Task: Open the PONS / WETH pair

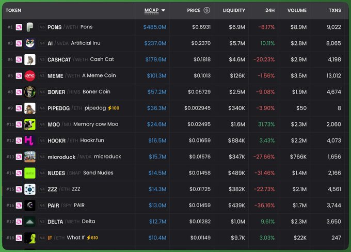Action: (x=70, y=27)
